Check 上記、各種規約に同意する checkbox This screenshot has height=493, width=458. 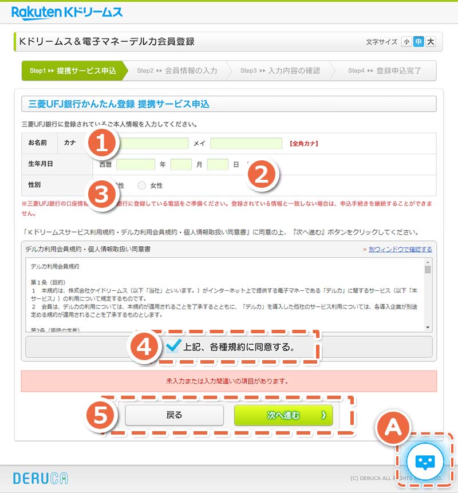click(172, 346)
